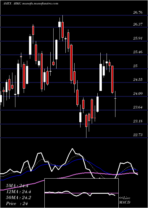
Task: Click the 25 price axis label
Action: (x=136, y=66)
